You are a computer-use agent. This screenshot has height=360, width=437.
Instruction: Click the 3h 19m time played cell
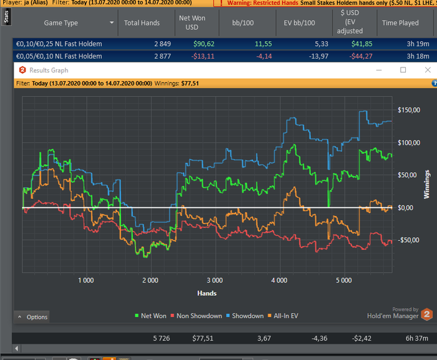tap(418, 44)
